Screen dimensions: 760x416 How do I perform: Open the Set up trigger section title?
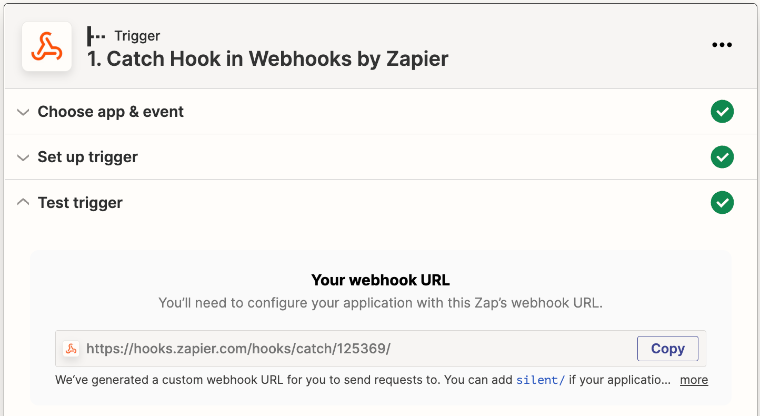(88, 157)
